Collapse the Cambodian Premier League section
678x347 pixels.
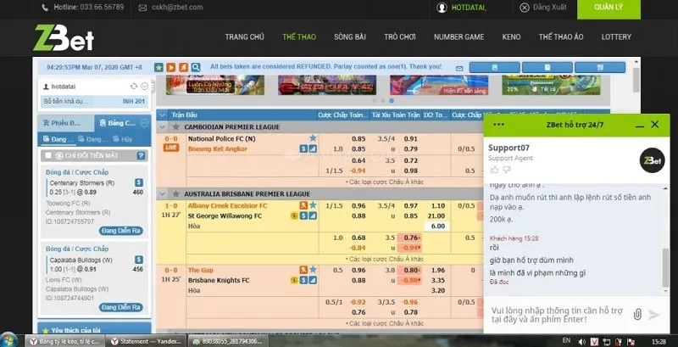tap(176, 126)
